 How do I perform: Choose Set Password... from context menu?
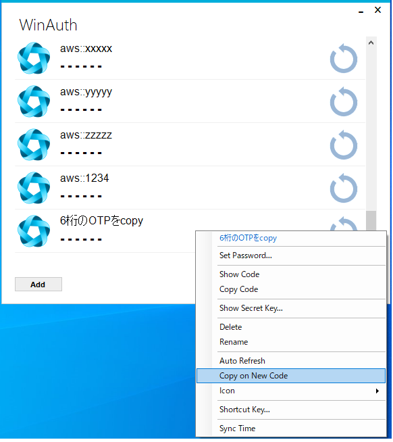(x=291, y=256)
